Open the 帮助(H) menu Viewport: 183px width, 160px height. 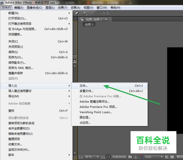(x=115, y=8)
